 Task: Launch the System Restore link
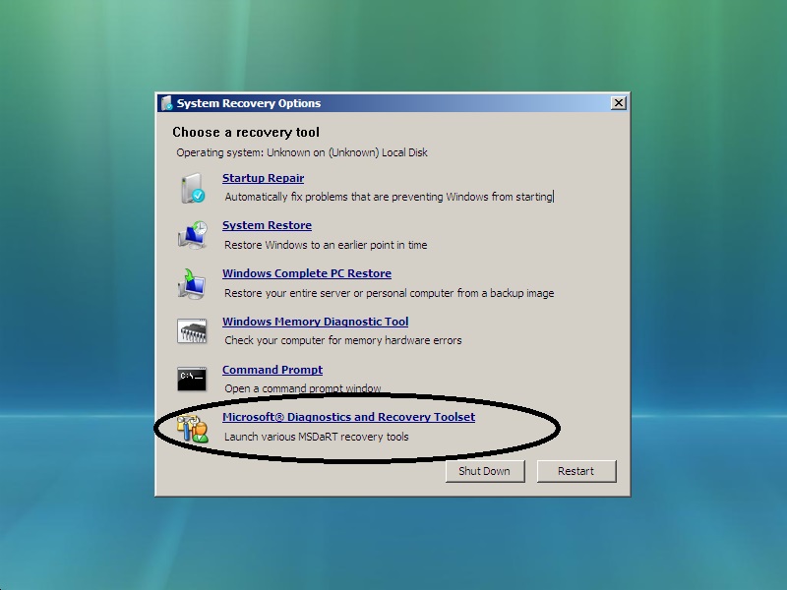pyautogui.click(x=267, y=225)
